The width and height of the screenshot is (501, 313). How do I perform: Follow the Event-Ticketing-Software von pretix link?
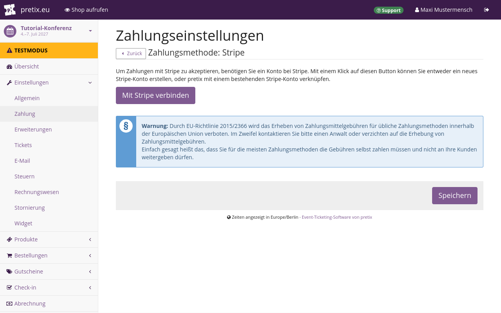[x=337, y=217]
